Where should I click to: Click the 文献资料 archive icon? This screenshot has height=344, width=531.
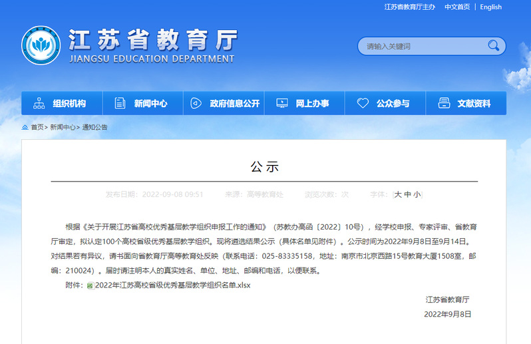pyautogui.click(x=443, y=103)
